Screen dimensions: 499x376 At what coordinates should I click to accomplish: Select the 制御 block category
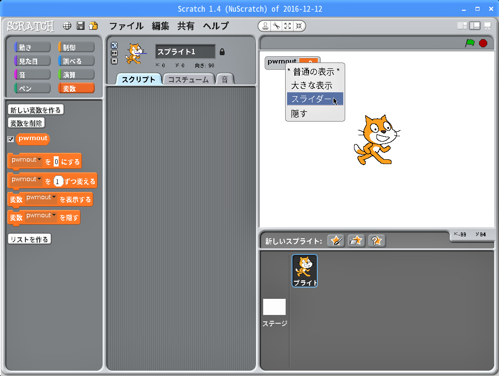click(x=76, y=47)
